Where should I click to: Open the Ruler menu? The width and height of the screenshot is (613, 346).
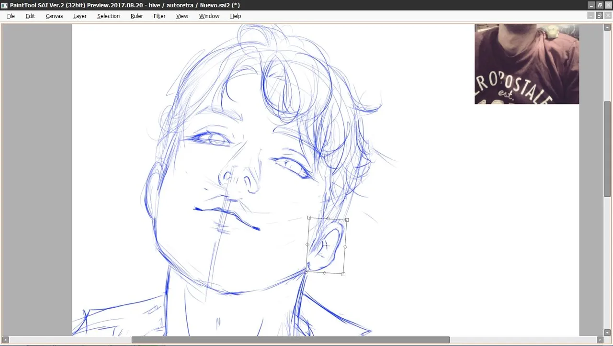pos(136,16)
